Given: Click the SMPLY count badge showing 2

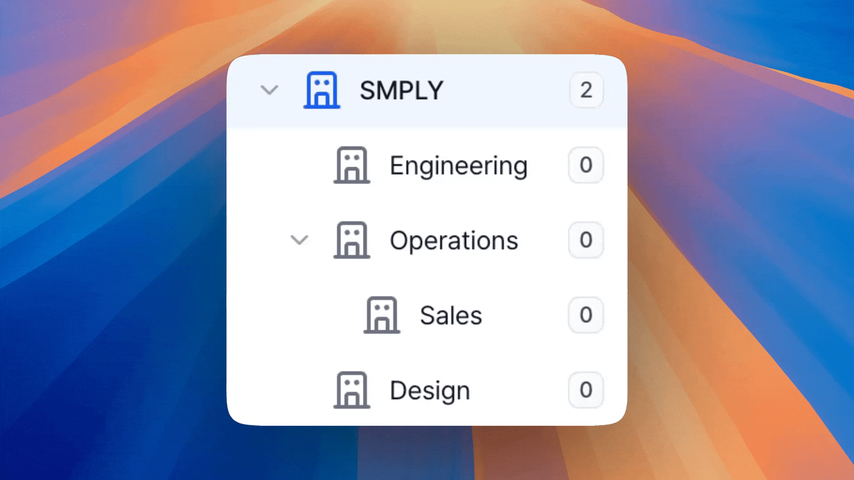Looking at the screenshot, I should coord(586,90).
